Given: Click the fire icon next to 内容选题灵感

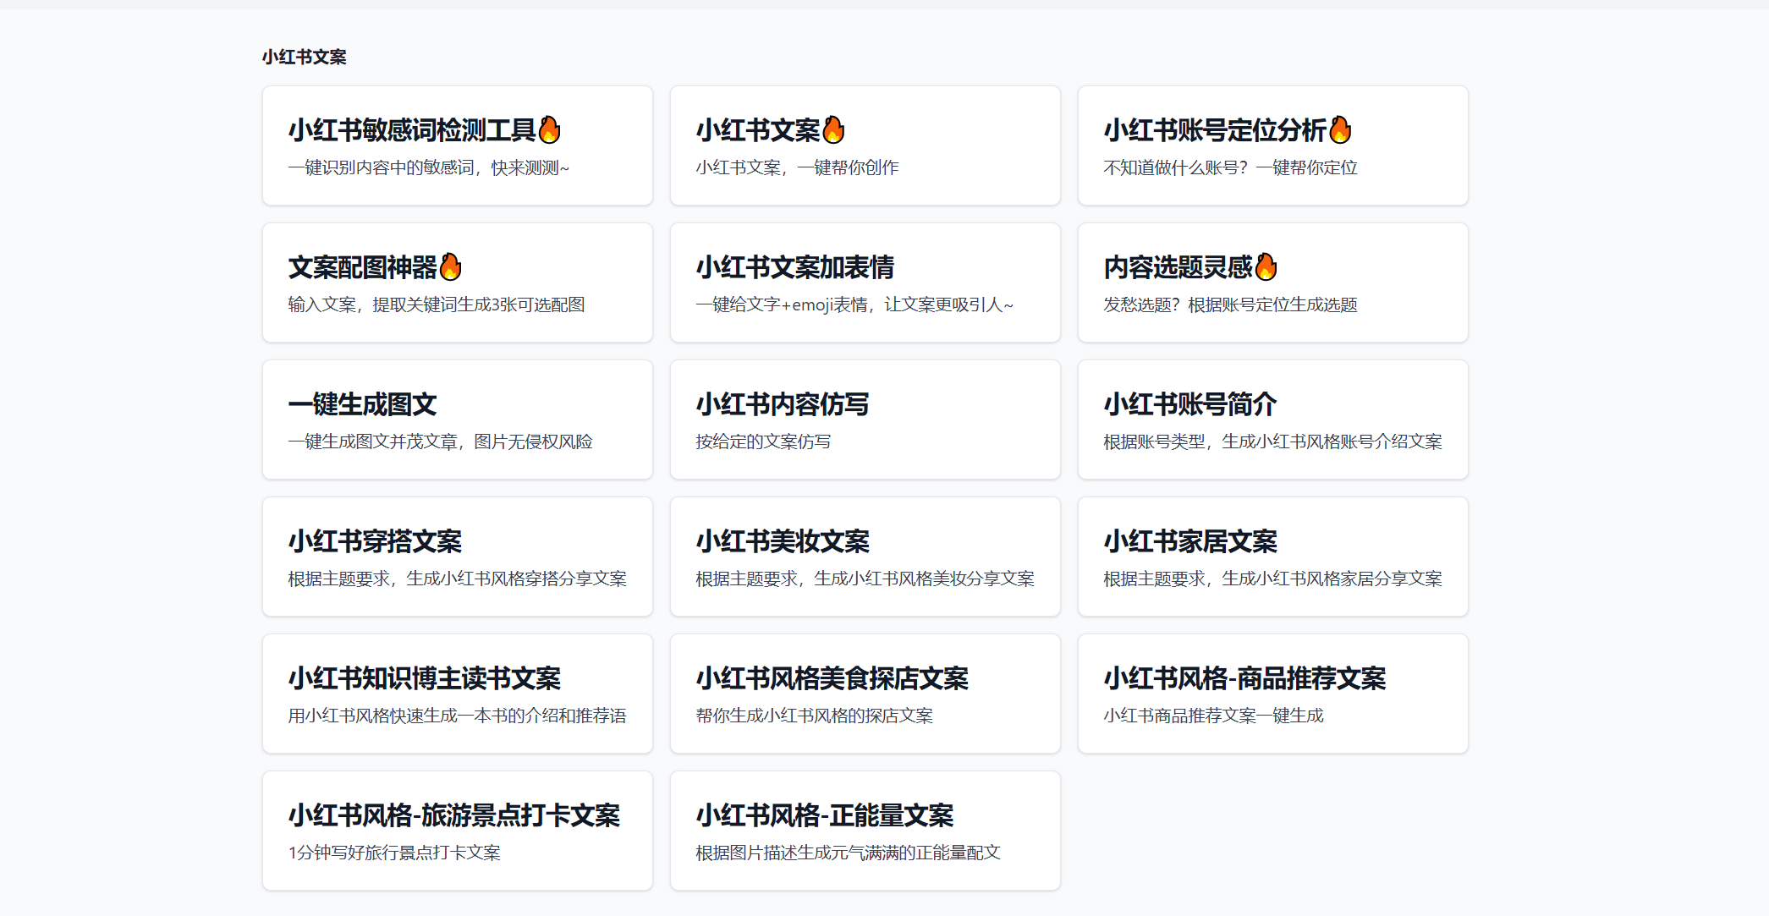Looking at the screenshot, I should point(1266,266).
